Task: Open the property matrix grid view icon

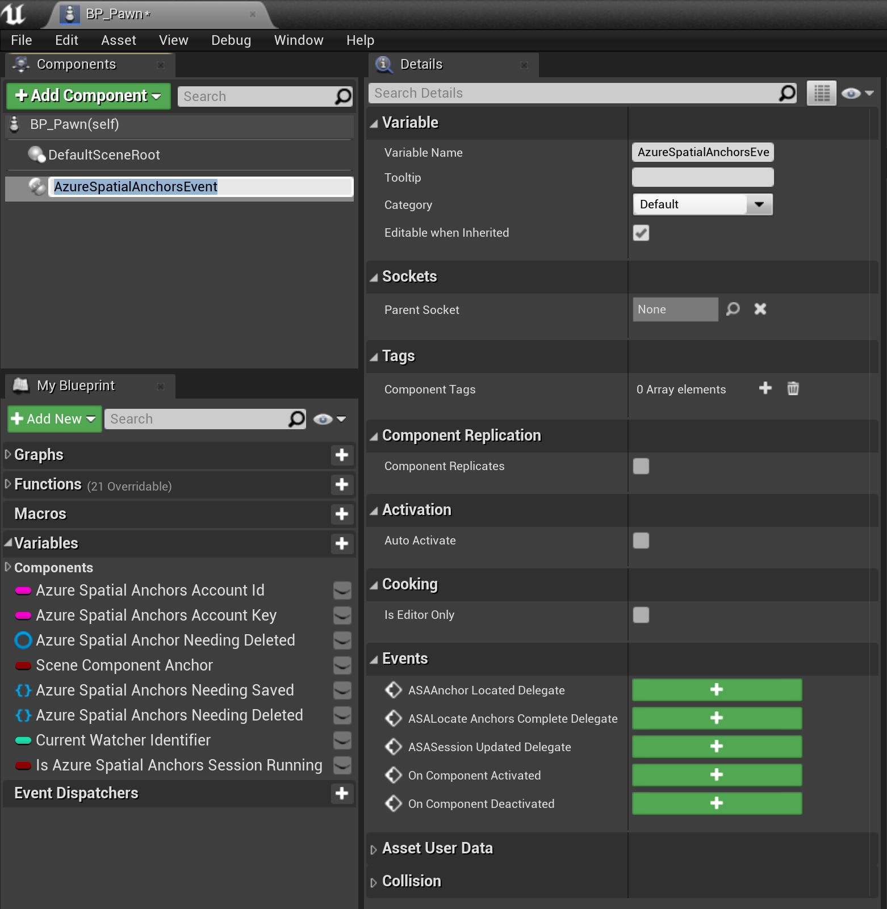Action: pyautogui.click(x=822, y=93)
